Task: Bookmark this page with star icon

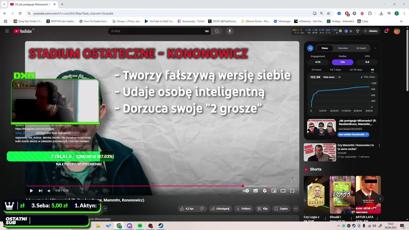Action: tap(328, 13)
